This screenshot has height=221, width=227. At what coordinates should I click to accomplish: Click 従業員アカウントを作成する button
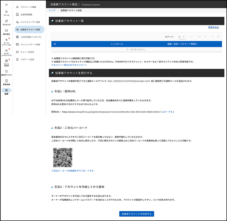pyautogui.click(x=137, y=214)
